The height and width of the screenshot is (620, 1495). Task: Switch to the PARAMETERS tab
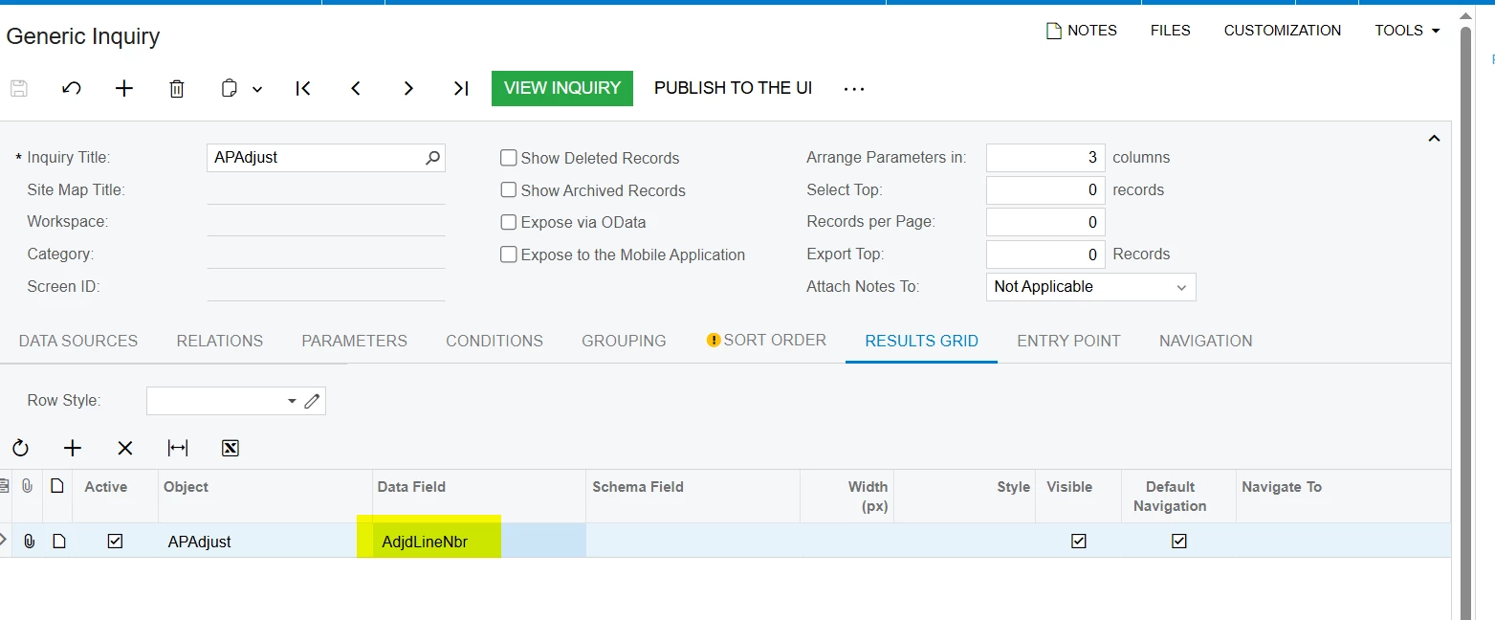point(355,341)
